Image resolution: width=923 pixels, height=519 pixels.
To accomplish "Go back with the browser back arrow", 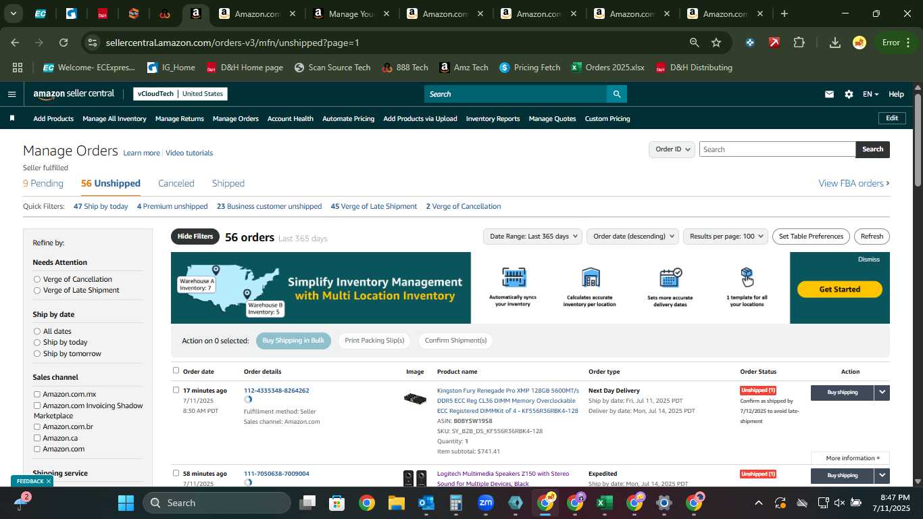I will point(15,43).
